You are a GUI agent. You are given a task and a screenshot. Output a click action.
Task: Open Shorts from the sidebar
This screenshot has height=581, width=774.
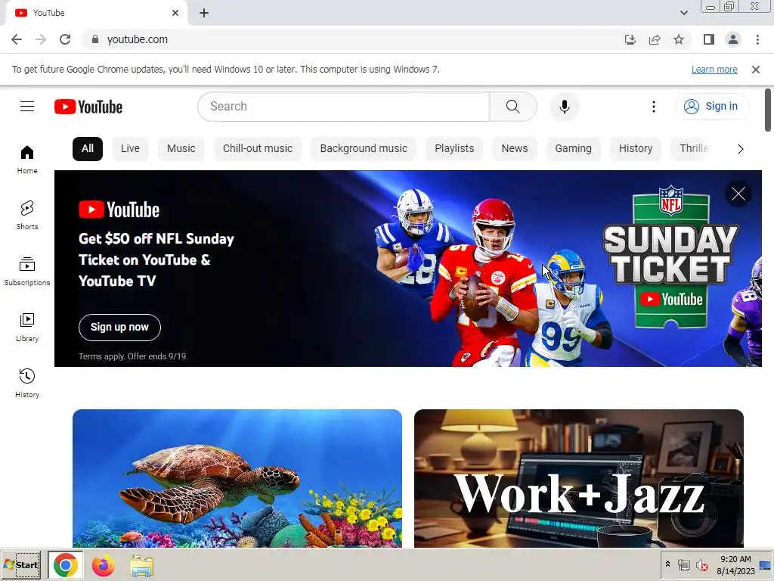coord(27,216)
